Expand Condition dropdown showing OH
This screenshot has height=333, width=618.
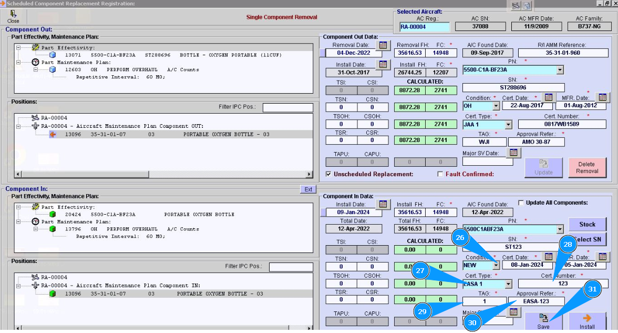496,106
